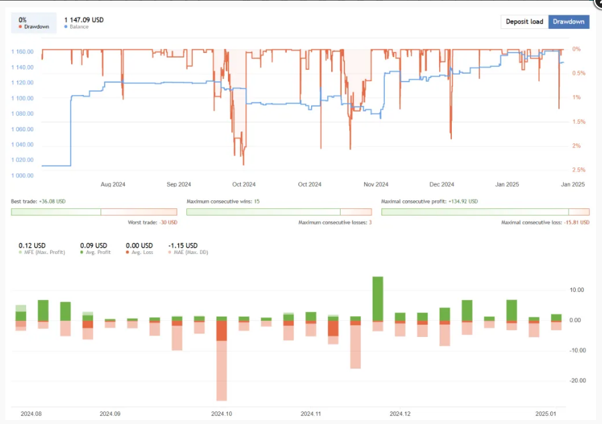Click the deepest pink MAE bar
Image resolution: width=602 pixels, height=424 pixels.
click(221, 370)
